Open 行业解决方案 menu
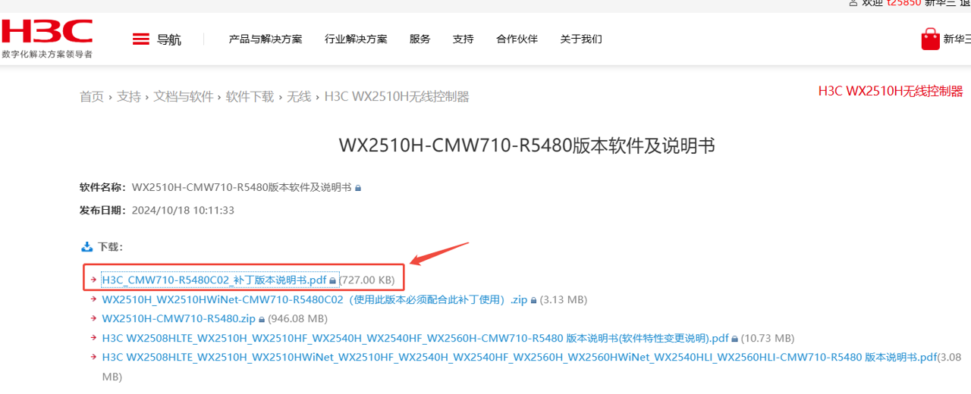Viewport: 971px width, 394px height. pos(356,39)
